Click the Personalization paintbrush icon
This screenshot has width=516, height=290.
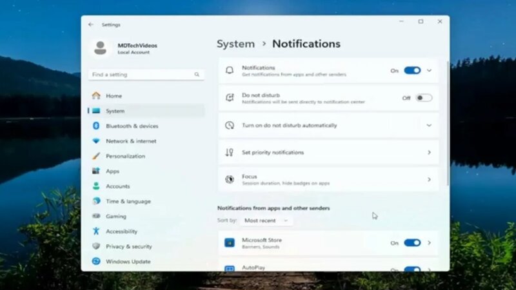pos(96,156)
